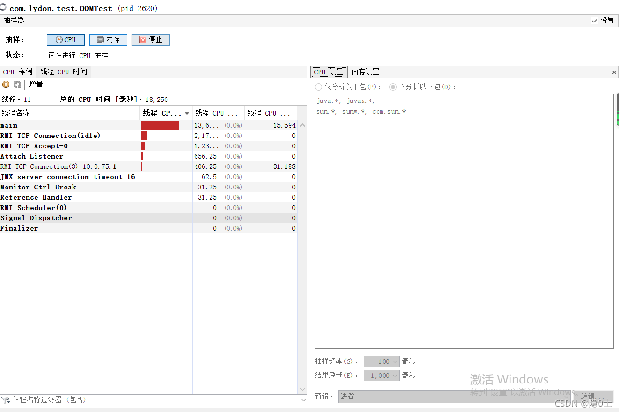Select RMI TCP Connection(3)-10.0.75.1 row
The image size is (619, 412).
pos(148,166)
